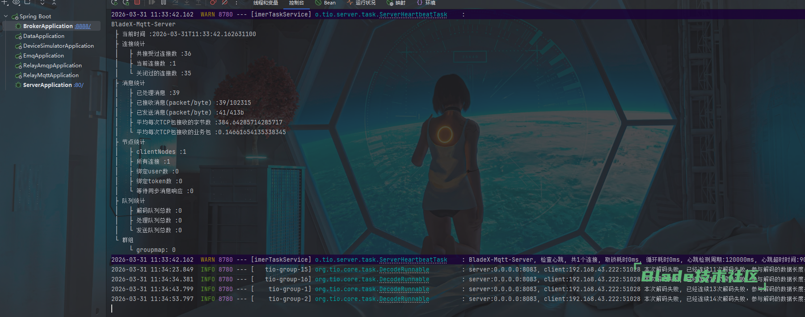The height and width of the screenshot is (317, 805).
Task: Toggle the eye view options icon
Action: pos(16,2)
